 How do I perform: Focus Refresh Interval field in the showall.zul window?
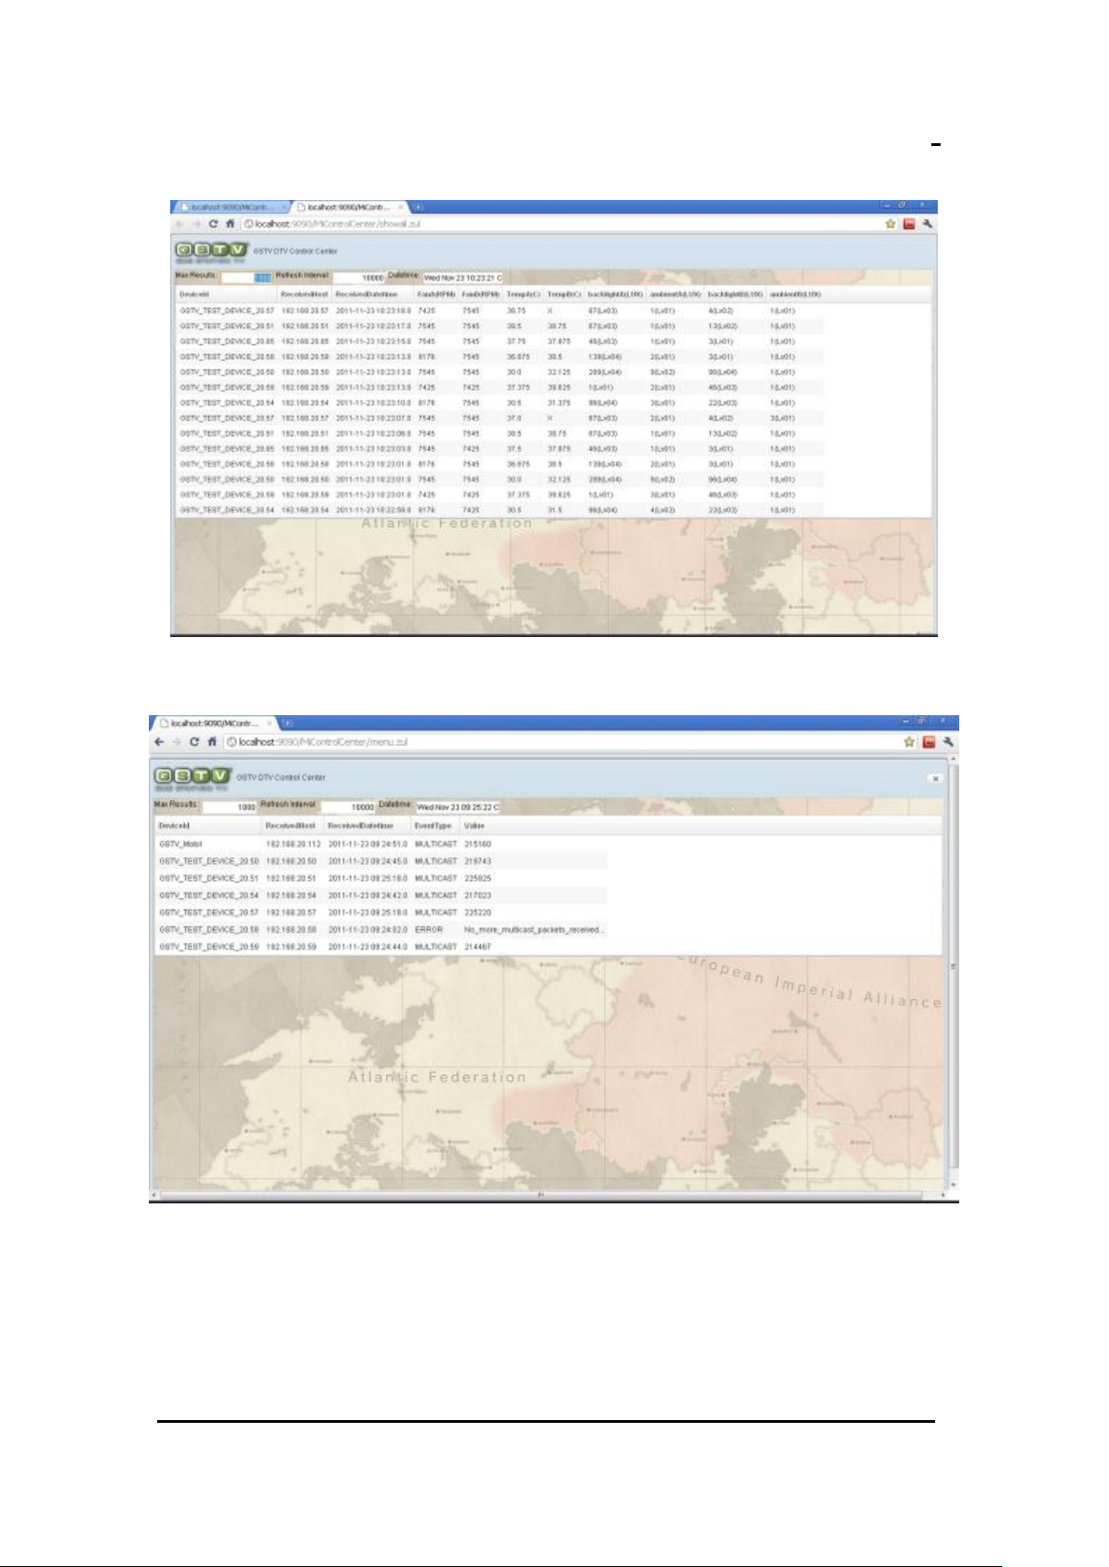pyautogui.click(x=359, y=277)
